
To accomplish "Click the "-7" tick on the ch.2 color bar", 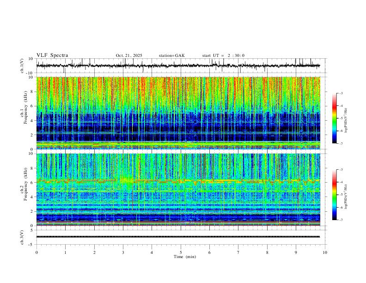I will [341, 220].
